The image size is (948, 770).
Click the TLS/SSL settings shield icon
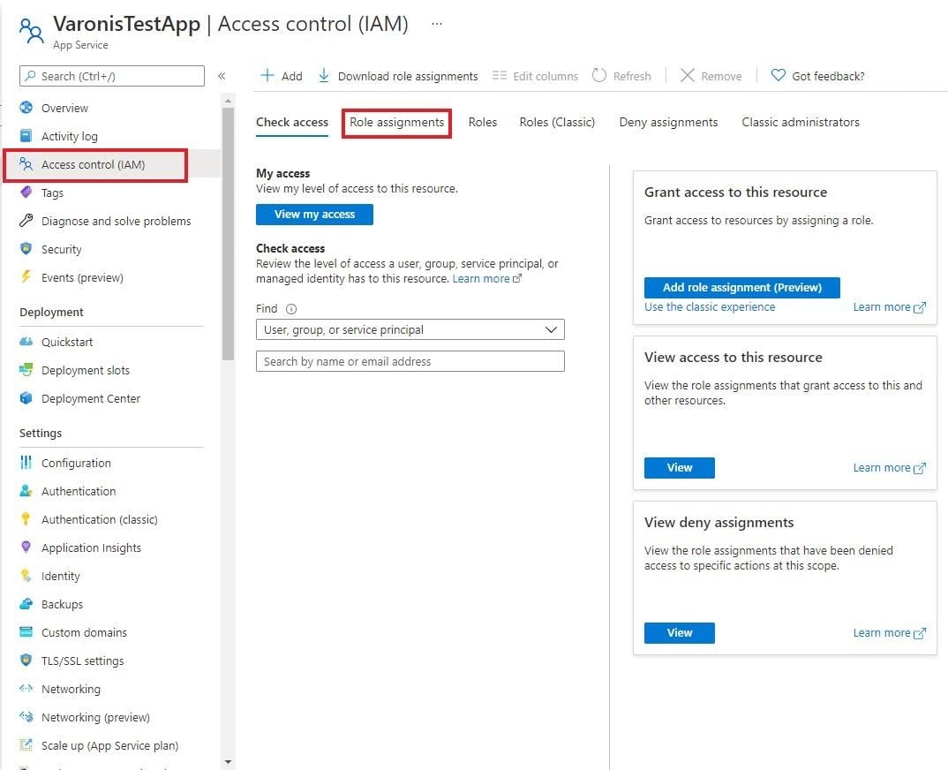[26, 660]
